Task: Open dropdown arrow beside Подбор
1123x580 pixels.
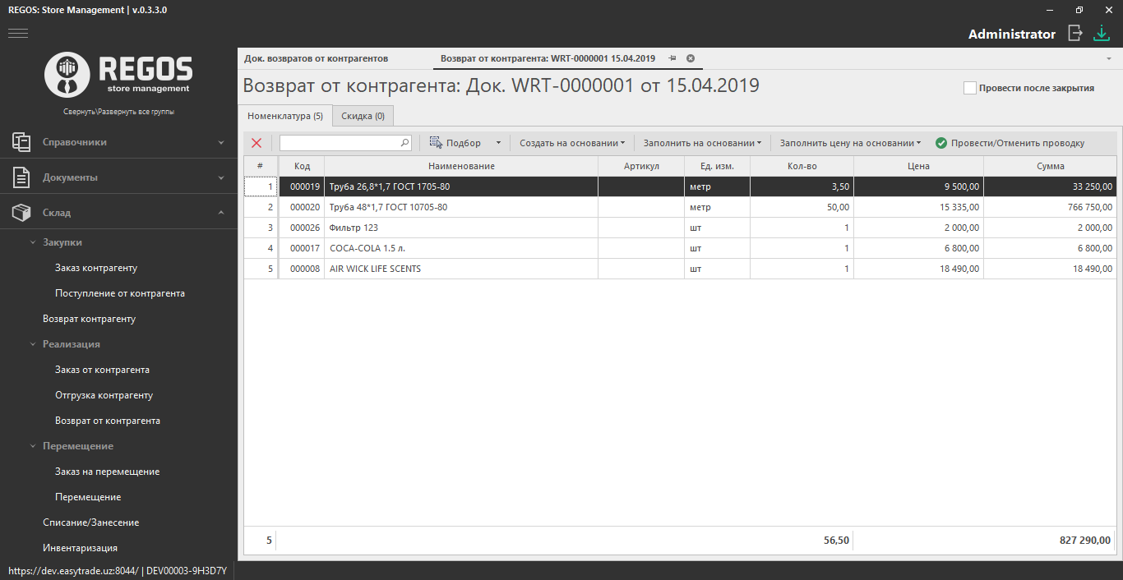Action: coord(498,143)
